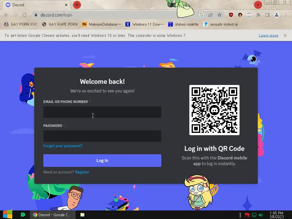The image size is (292, 219).
Task: Show hidden tray icons via dots
Action: tap(240, 215)
